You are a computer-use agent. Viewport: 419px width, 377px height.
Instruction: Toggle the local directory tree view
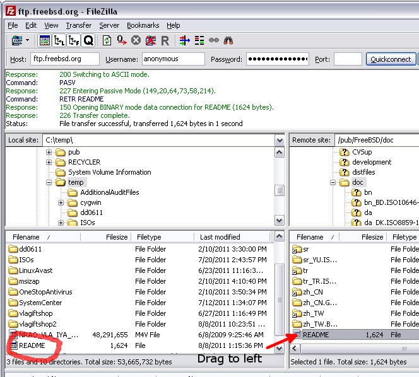coord(59,40)
